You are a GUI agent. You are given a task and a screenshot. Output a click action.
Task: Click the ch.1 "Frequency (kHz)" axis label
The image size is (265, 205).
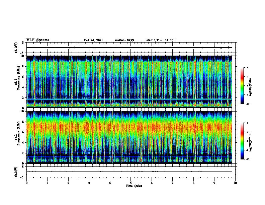coord(18,78)
